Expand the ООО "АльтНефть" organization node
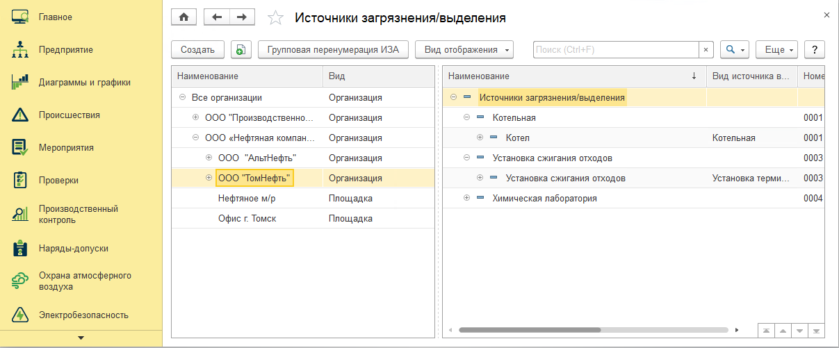839x348 pixels. tap(209, 158)
